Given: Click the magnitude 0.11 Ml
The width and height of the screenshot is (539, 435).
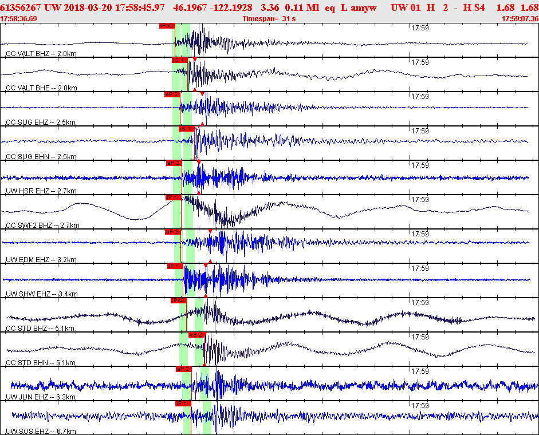Looking at the screenshot, I should (x=302, y=7).
